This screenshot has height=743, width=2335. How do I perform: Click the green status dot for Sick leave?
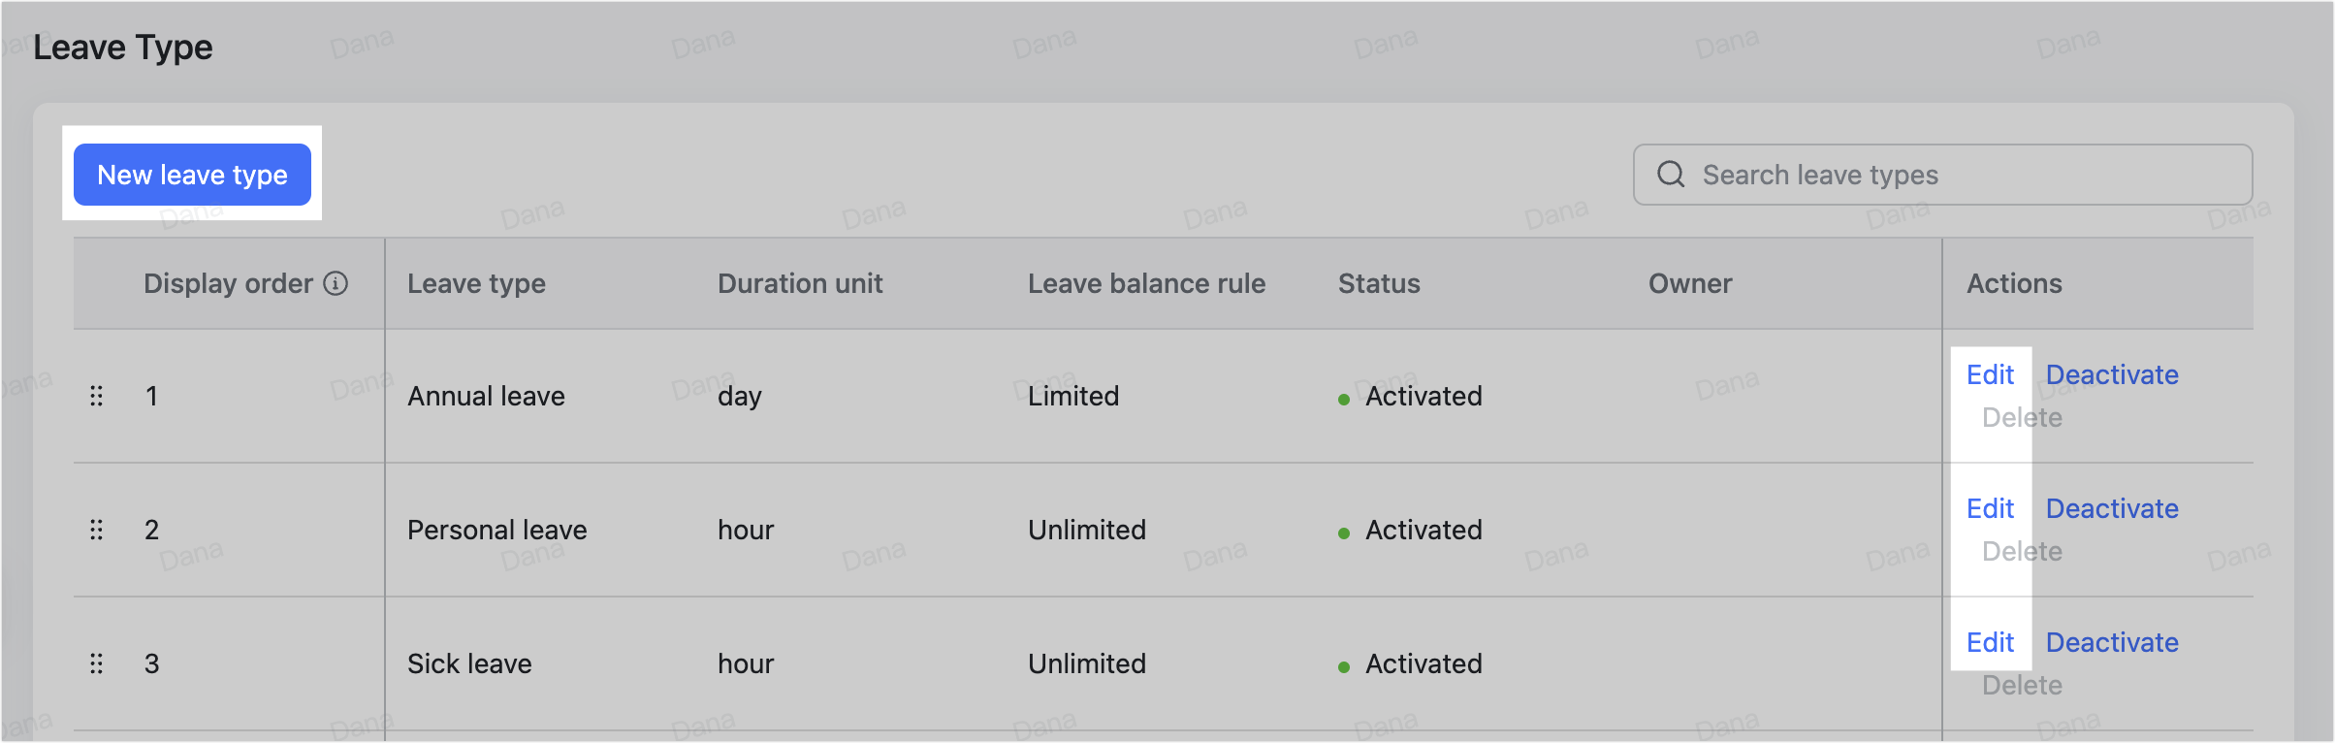click(x=1343, y=665)
